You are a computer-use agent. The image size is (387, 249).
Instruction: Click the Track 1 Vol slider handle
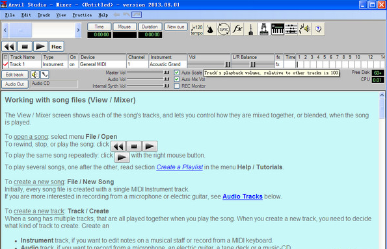228,64
